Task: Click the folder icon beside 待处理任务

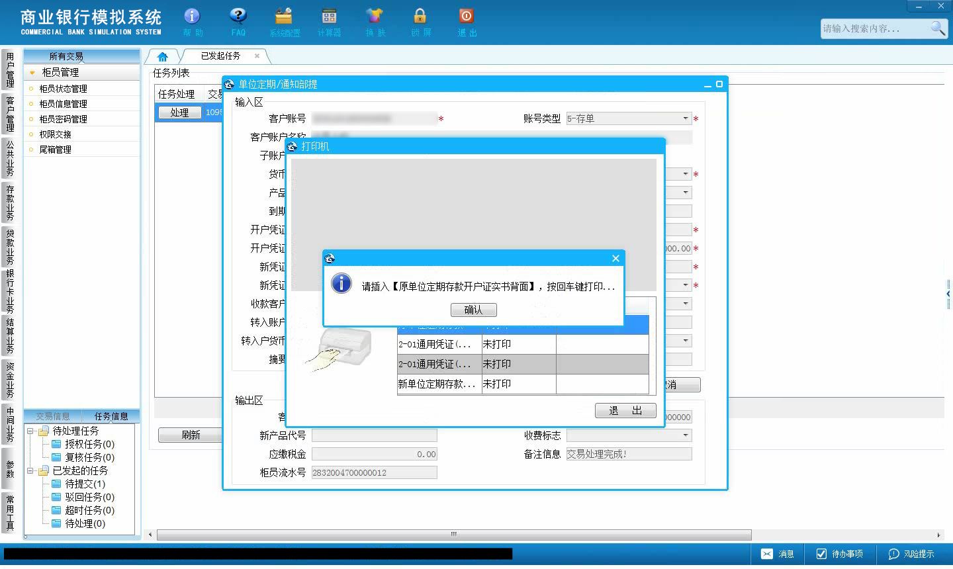Action: tap(44, 431)
